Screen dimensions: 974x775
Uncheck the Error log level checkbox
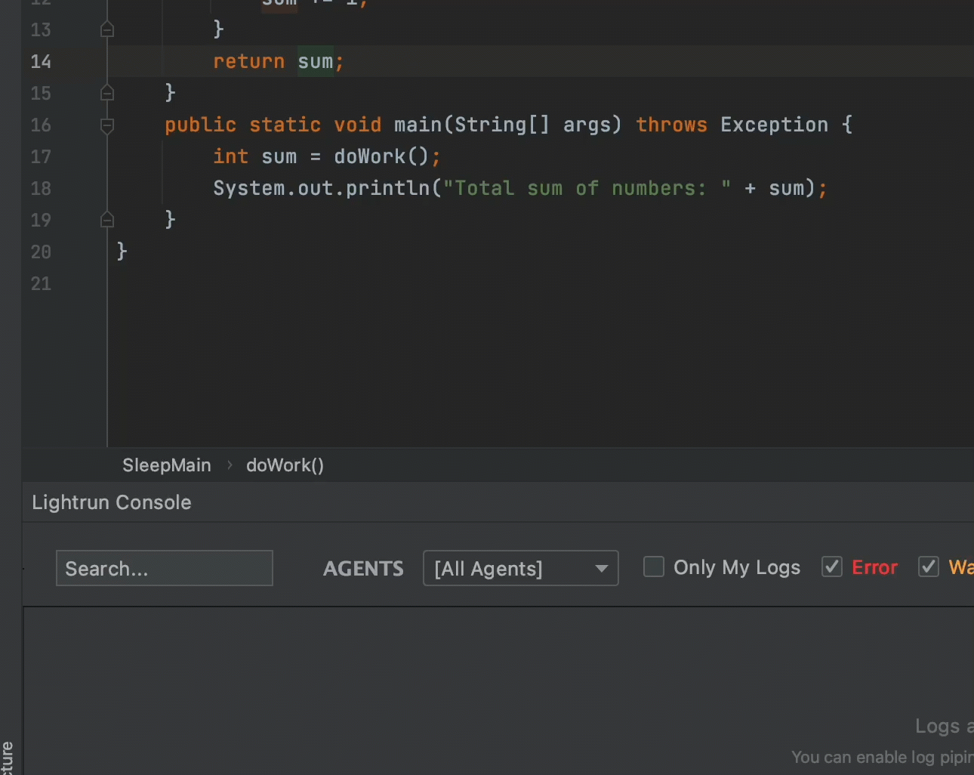832,567
